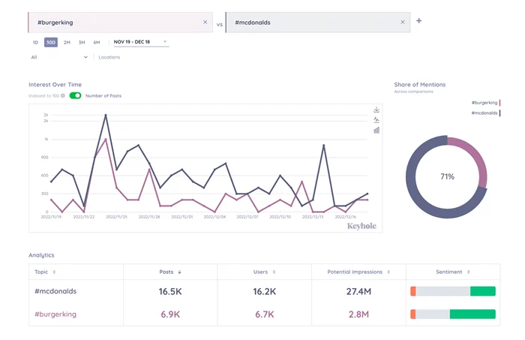Screen dimensions: 525x340
Task: Sort analytics table by Potential Impressions
Action: [388, 272]
